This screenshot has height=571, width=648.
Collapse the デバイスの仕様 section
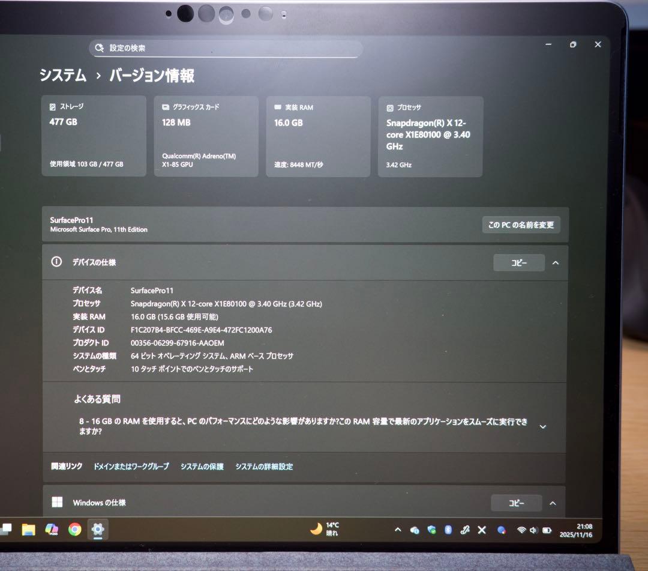pos(555,262)
